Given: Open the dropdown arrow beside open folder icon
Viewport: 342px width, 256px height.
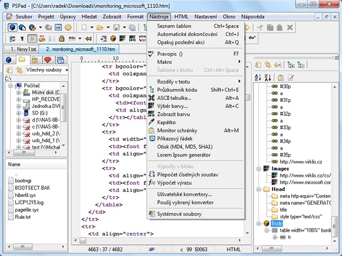Looking at the screenshot, I should [x=108, y=27].
